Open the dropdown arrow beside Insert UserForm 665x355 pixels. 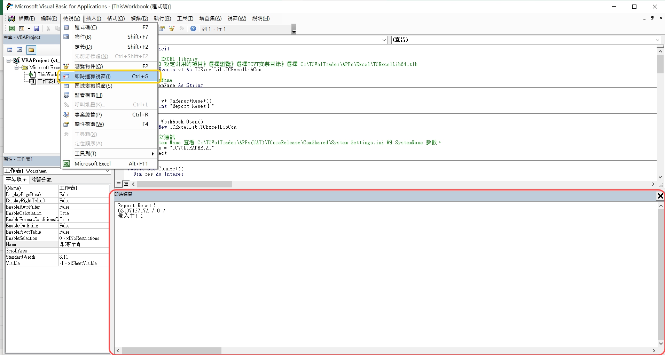[29, 29]
